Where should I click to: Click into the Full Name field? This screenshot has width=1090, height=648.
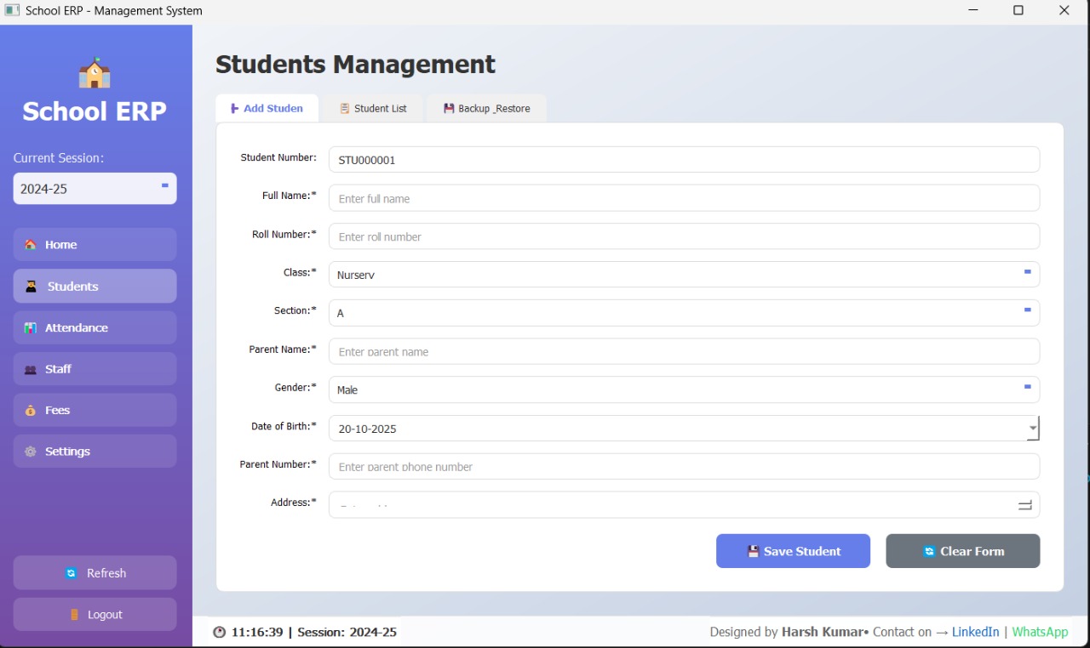[683, 198]
